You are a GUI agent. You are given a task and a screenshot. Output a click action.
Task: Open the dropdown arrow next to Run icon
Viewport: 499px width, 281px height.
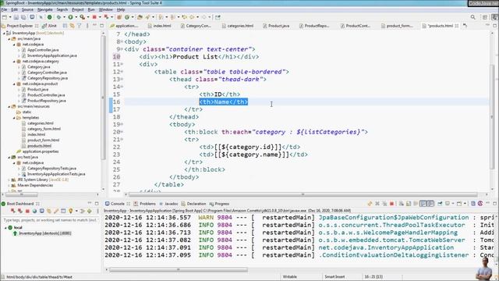click(76, 17)
